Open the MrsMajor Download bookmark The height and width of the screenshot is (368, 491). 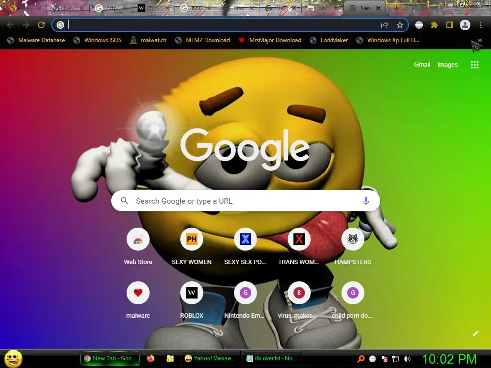270,40
